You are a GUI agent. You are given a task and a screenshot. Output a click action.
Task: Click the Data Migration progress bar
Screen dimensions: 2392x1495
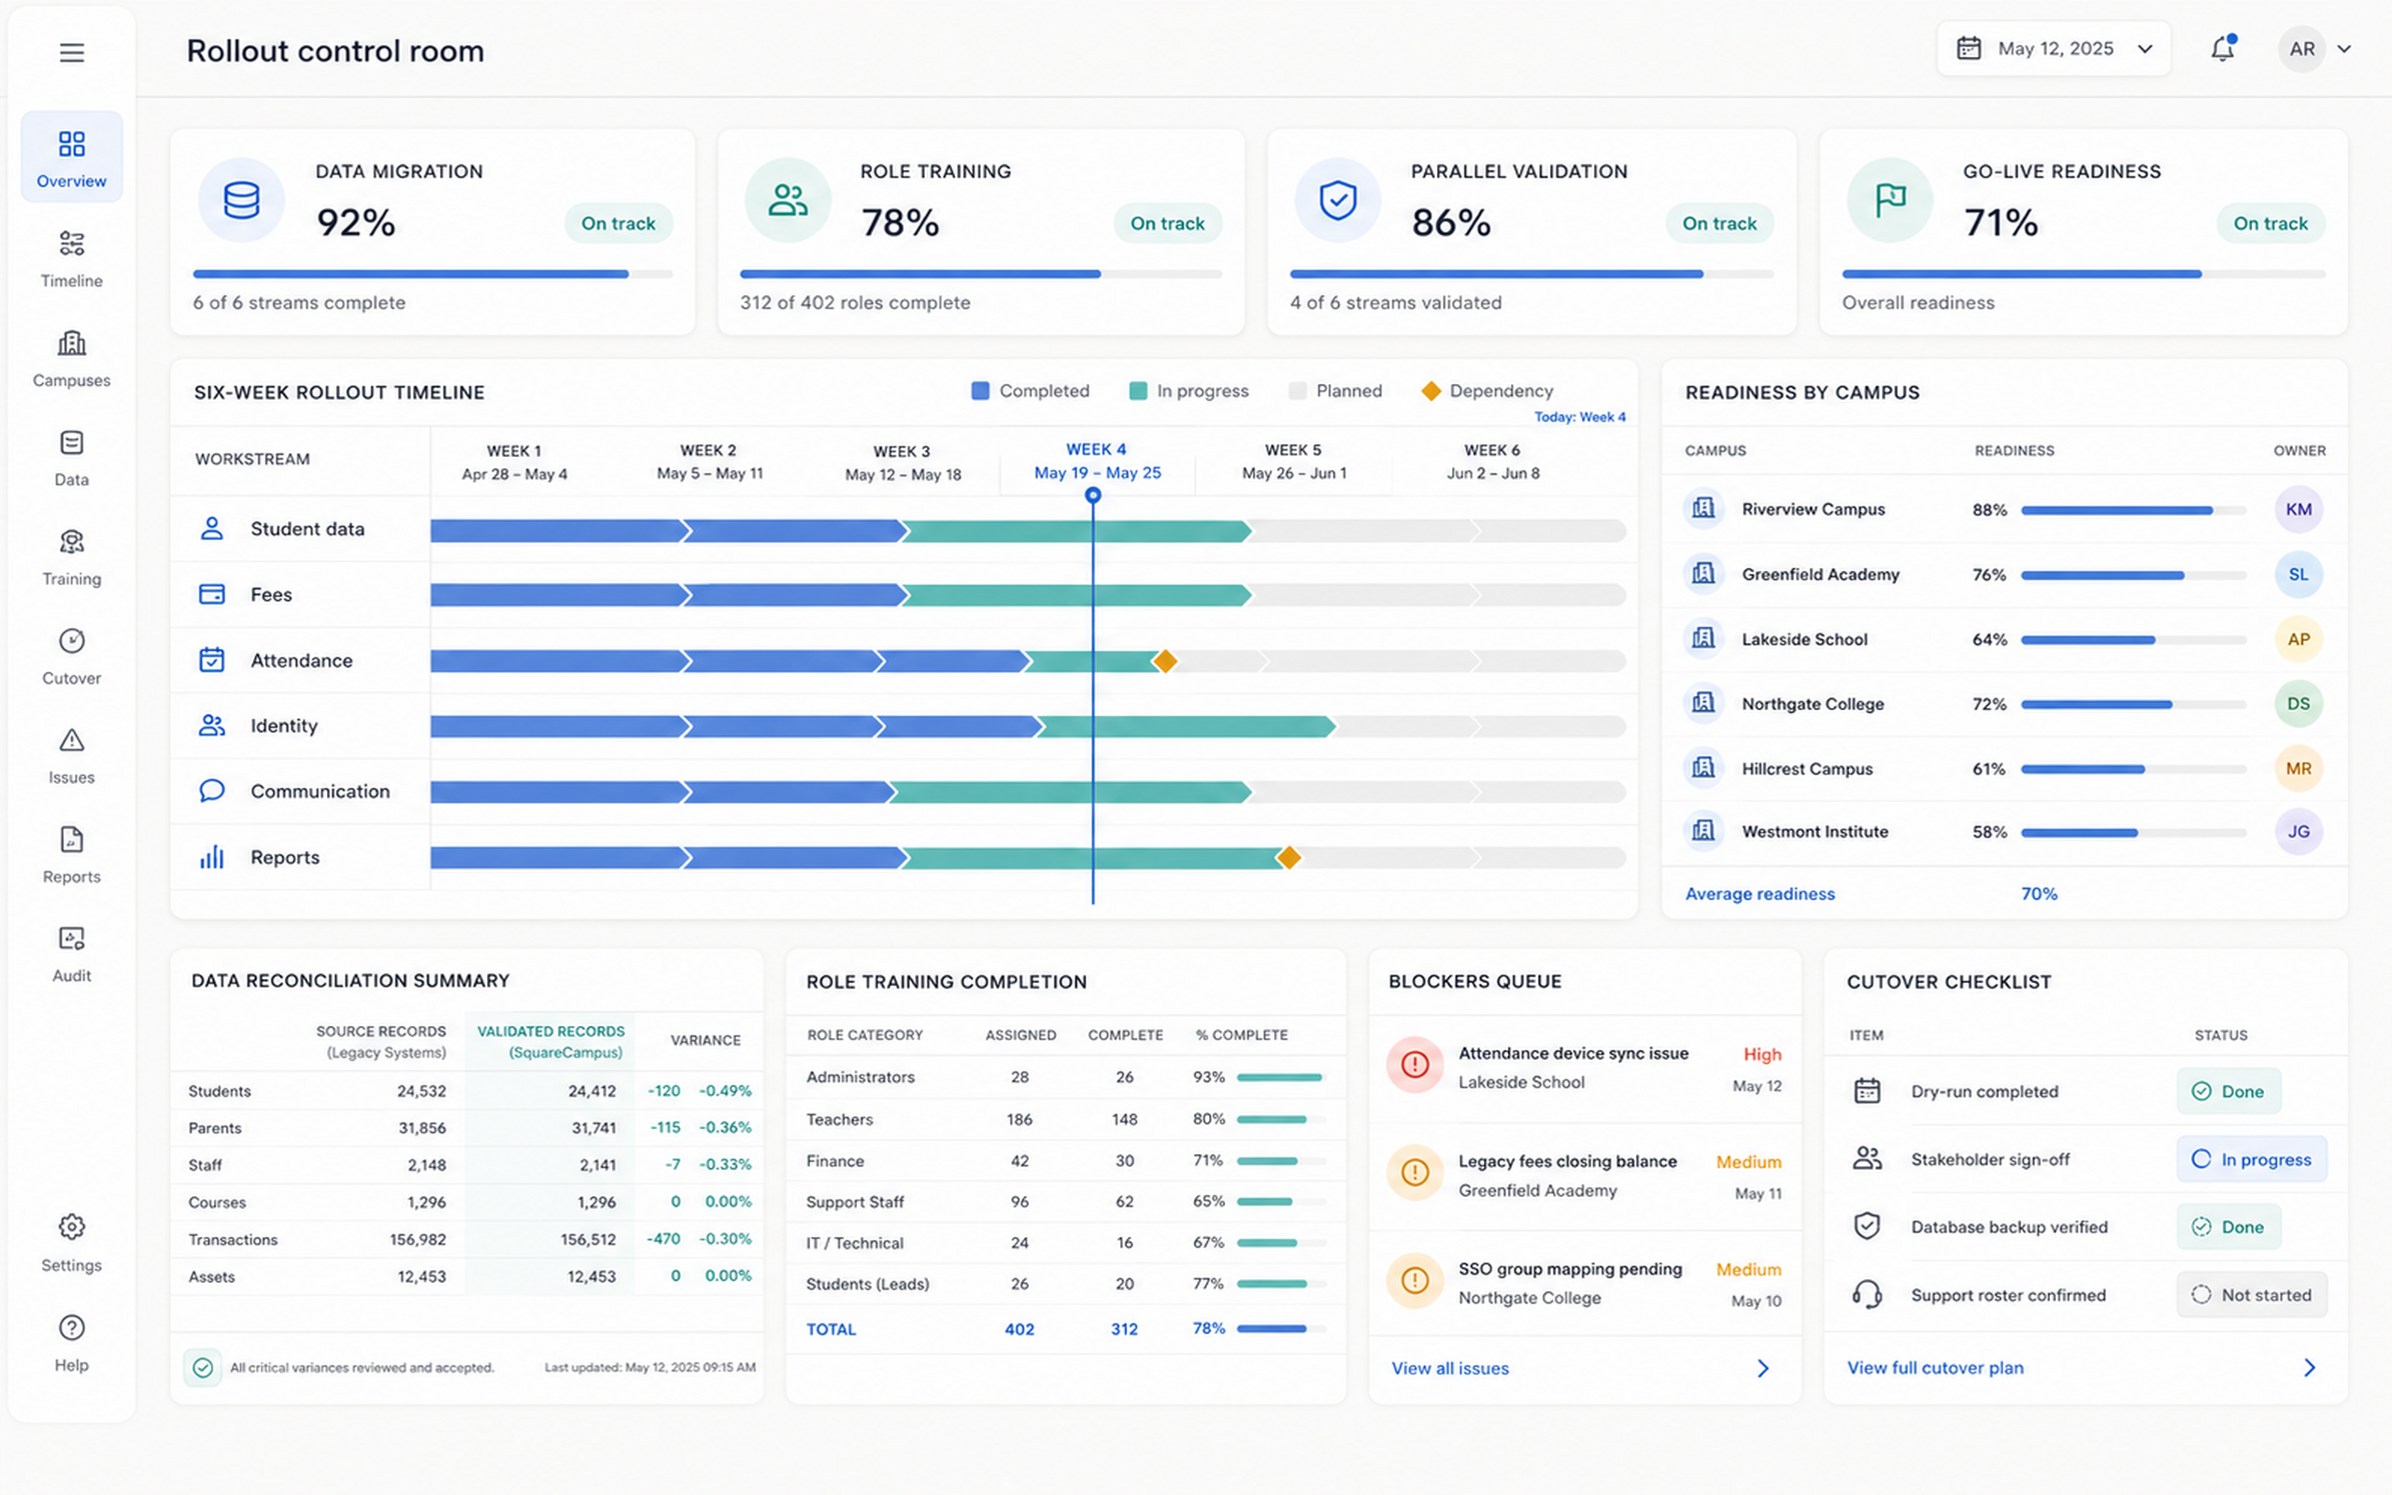point(433,274)
